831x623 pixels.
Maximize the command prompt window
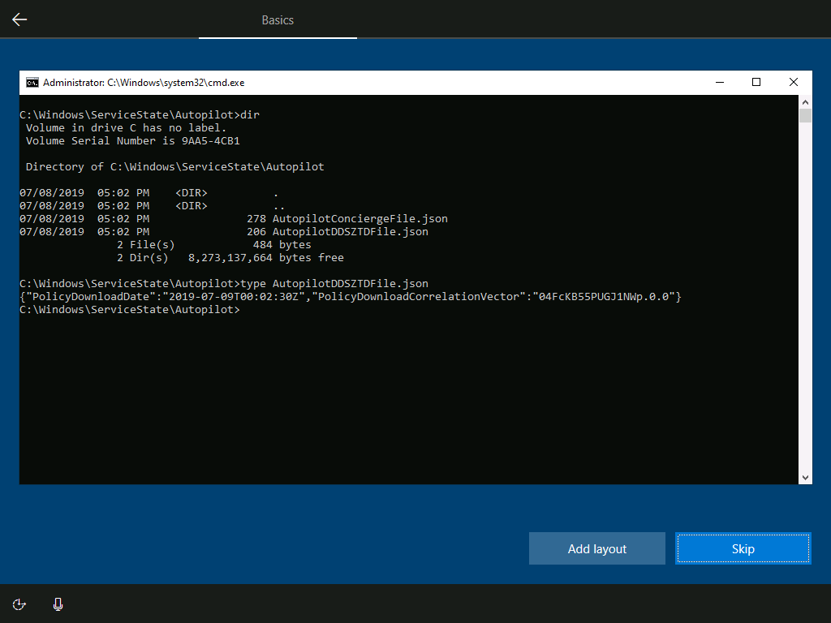[756, 82]
